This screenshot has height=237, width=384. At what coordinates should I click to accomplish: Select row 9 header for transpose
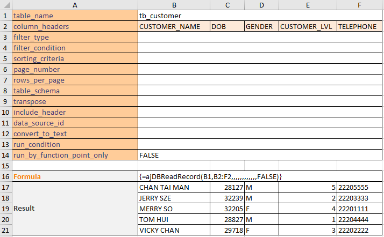pyautogui.click(x=6, y=101)
